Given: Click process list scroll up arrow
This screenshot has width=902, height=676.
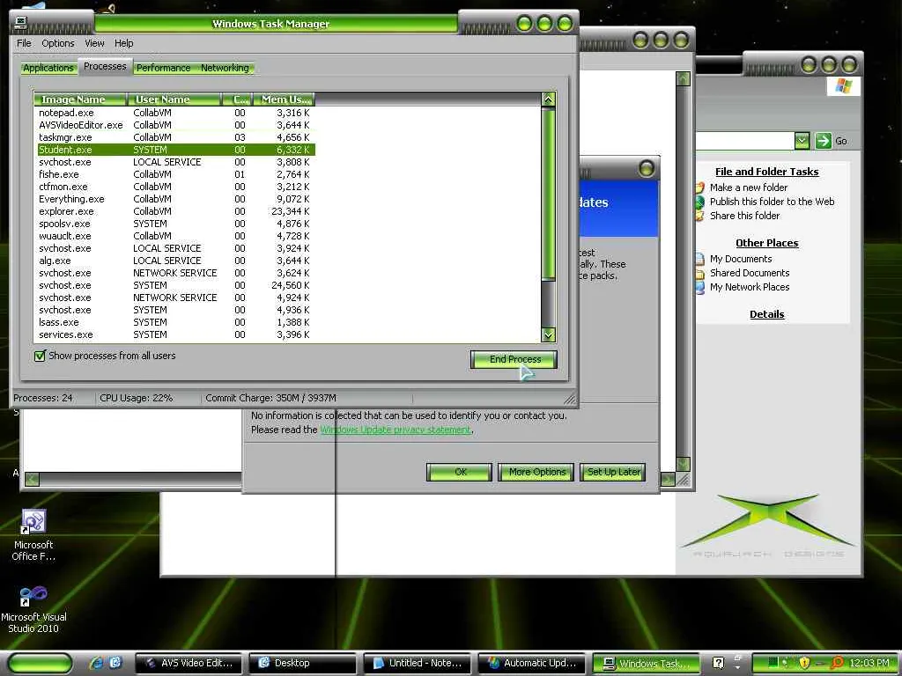Looking at the screenshot, I should pyautogui.click(x=548, y=99).
